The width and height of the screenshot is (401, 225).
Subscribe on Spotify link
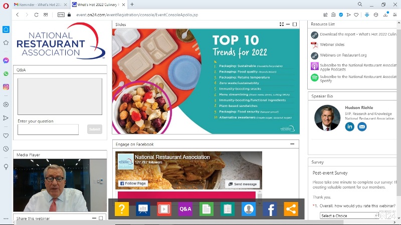tap(358, 78)
